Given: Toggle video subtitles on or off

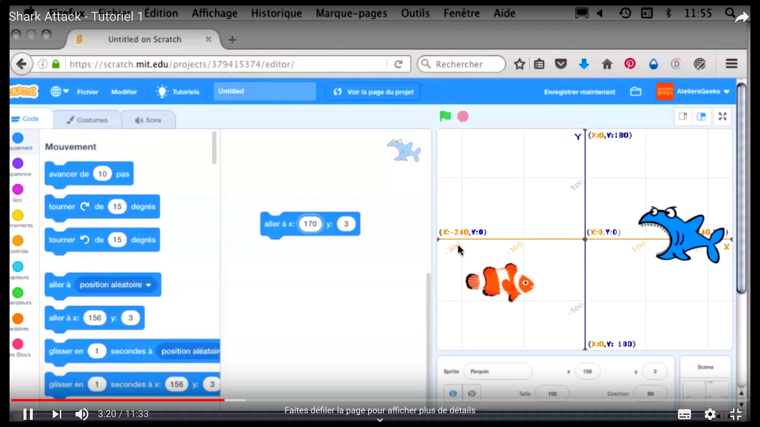Looking at the screenshot, I should [684, 414].
